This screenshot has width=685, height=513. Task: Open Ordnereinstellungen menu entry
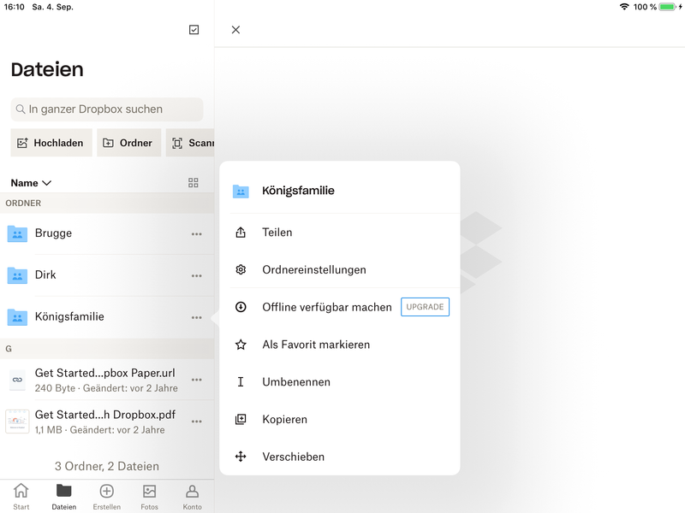(x=340, y=269)
